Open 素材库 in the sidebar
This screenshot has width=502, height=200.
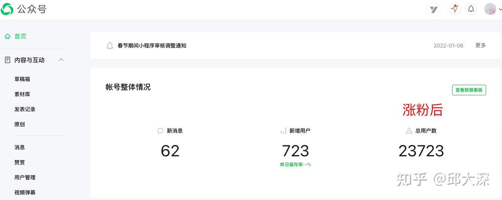[22, 94]
